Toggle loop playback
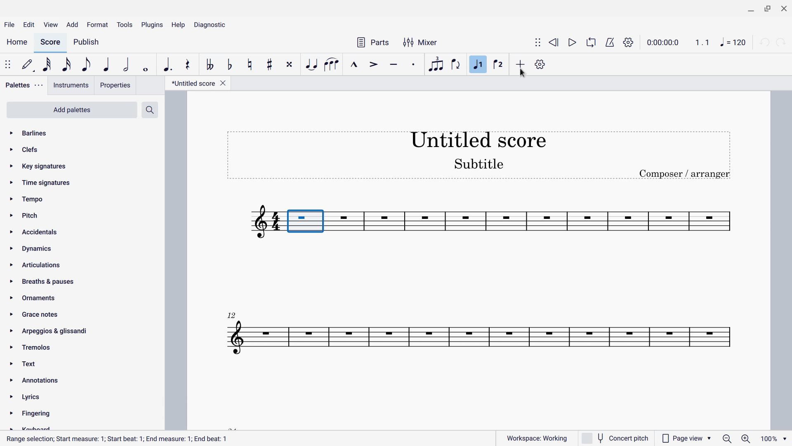This screenshot has height=446, width=792. (x=591, y=43)
